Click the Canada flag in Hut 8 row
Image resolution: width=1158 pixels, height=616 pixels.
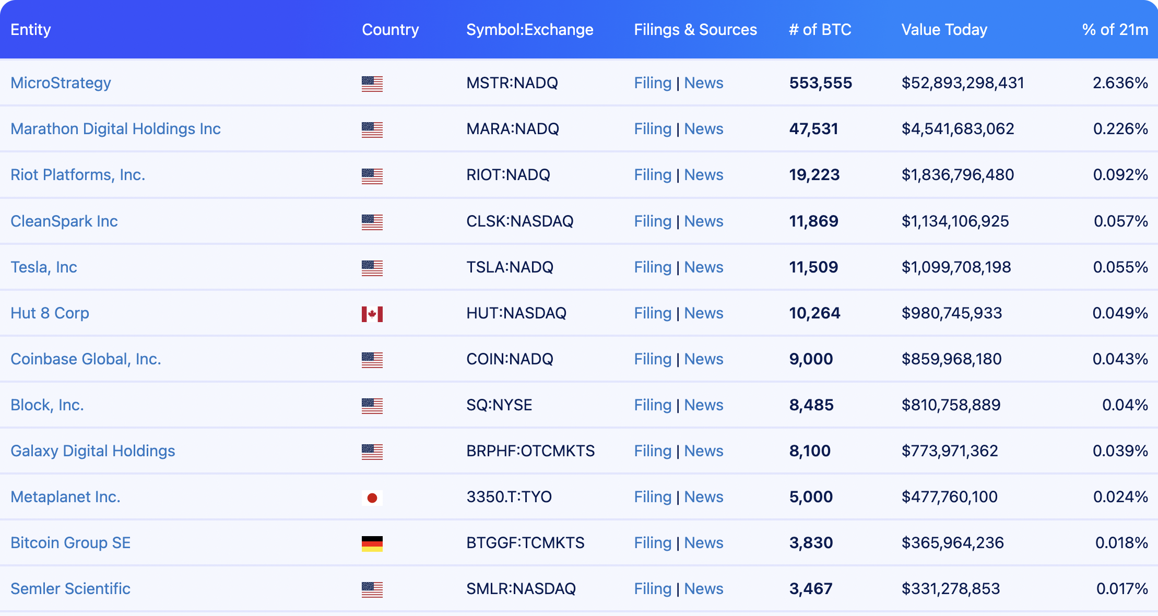pos(372,314)
